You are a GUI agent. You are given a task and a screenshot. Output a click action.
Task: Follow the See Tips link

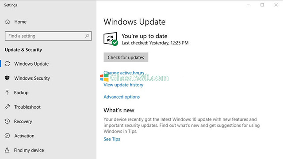[x=112, y=139]
